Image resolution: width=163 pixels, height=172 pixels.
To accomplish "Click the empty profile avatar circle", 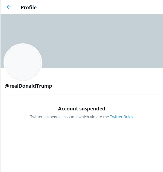I will tap(23, 63).
